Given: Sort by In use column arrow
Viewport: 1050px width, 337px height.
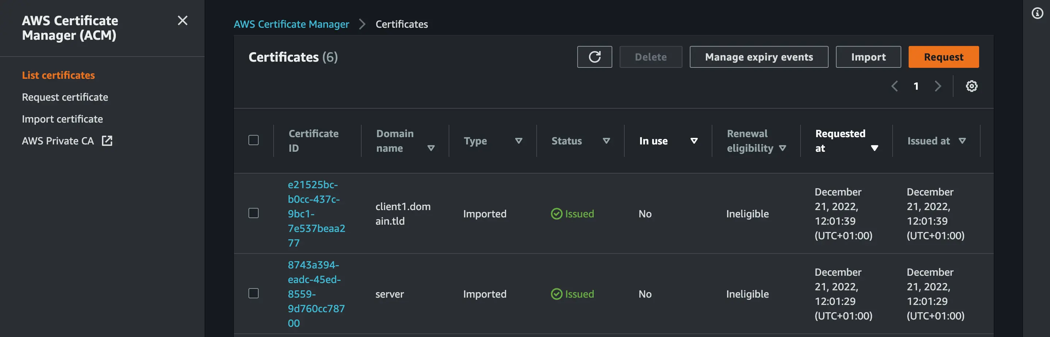Looking at the screenshot, I should point(694,141).
